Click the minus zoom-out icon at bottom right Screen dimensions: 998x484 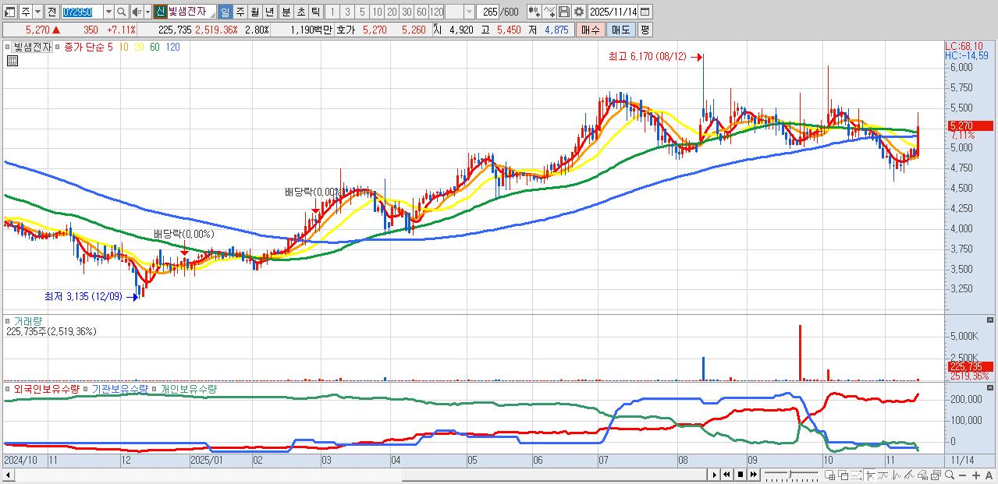pos(963,475)
